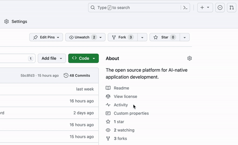This screenshot has height=145, width=238.
Task: Open the create new plus menu
Action: tap(205, 8)
